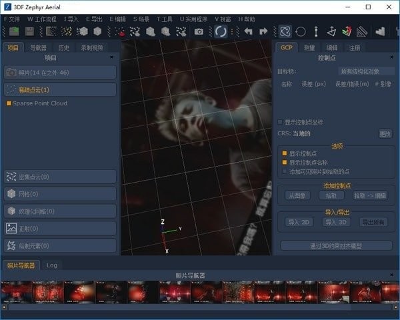Click the camera screenshot toolbar icon

[x=199, y=31]
